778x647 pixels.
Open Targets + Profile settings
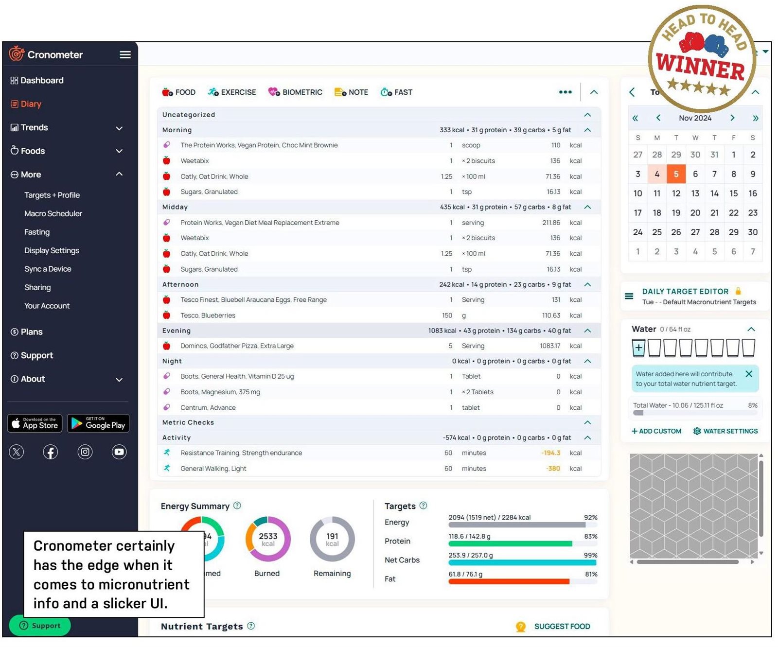(52, 195)
